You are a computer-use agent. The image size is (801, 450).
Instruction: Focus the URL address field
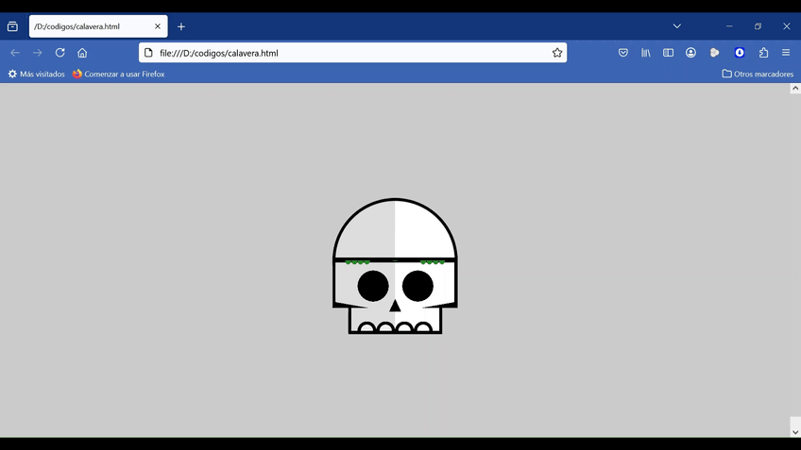coord(352,53)
